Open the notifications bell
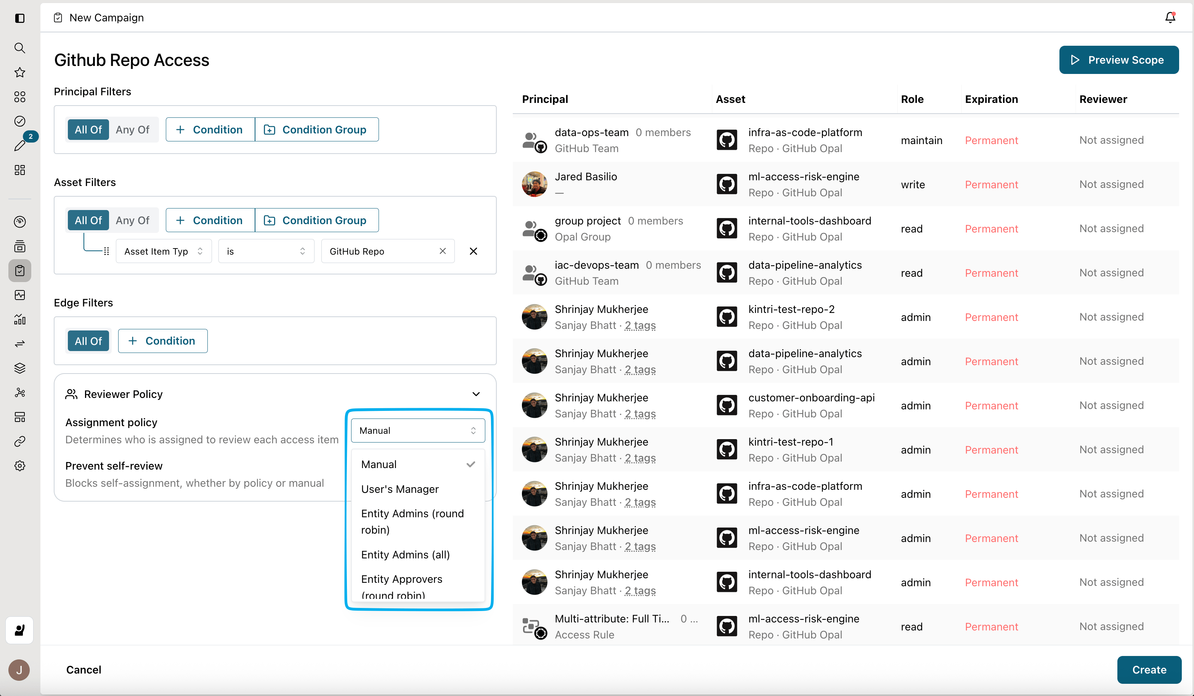 1170,18
